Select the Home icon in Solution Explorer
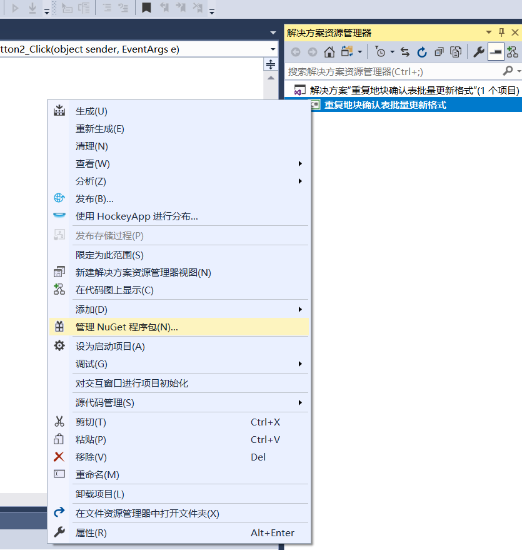The width and height of the screenshot is (522, 550). tap(329, 51)
